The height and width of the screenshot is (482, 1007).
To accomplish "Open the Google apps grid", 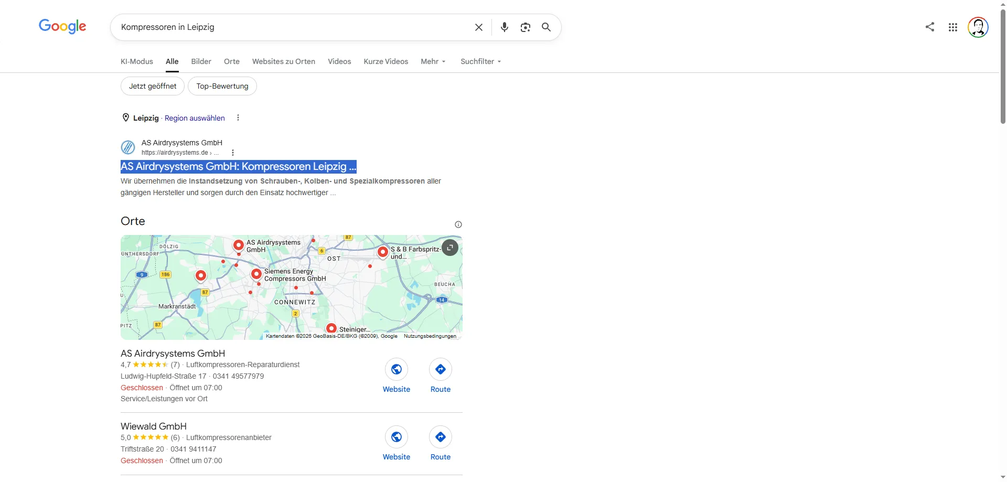I will click(x=953, y=27).
